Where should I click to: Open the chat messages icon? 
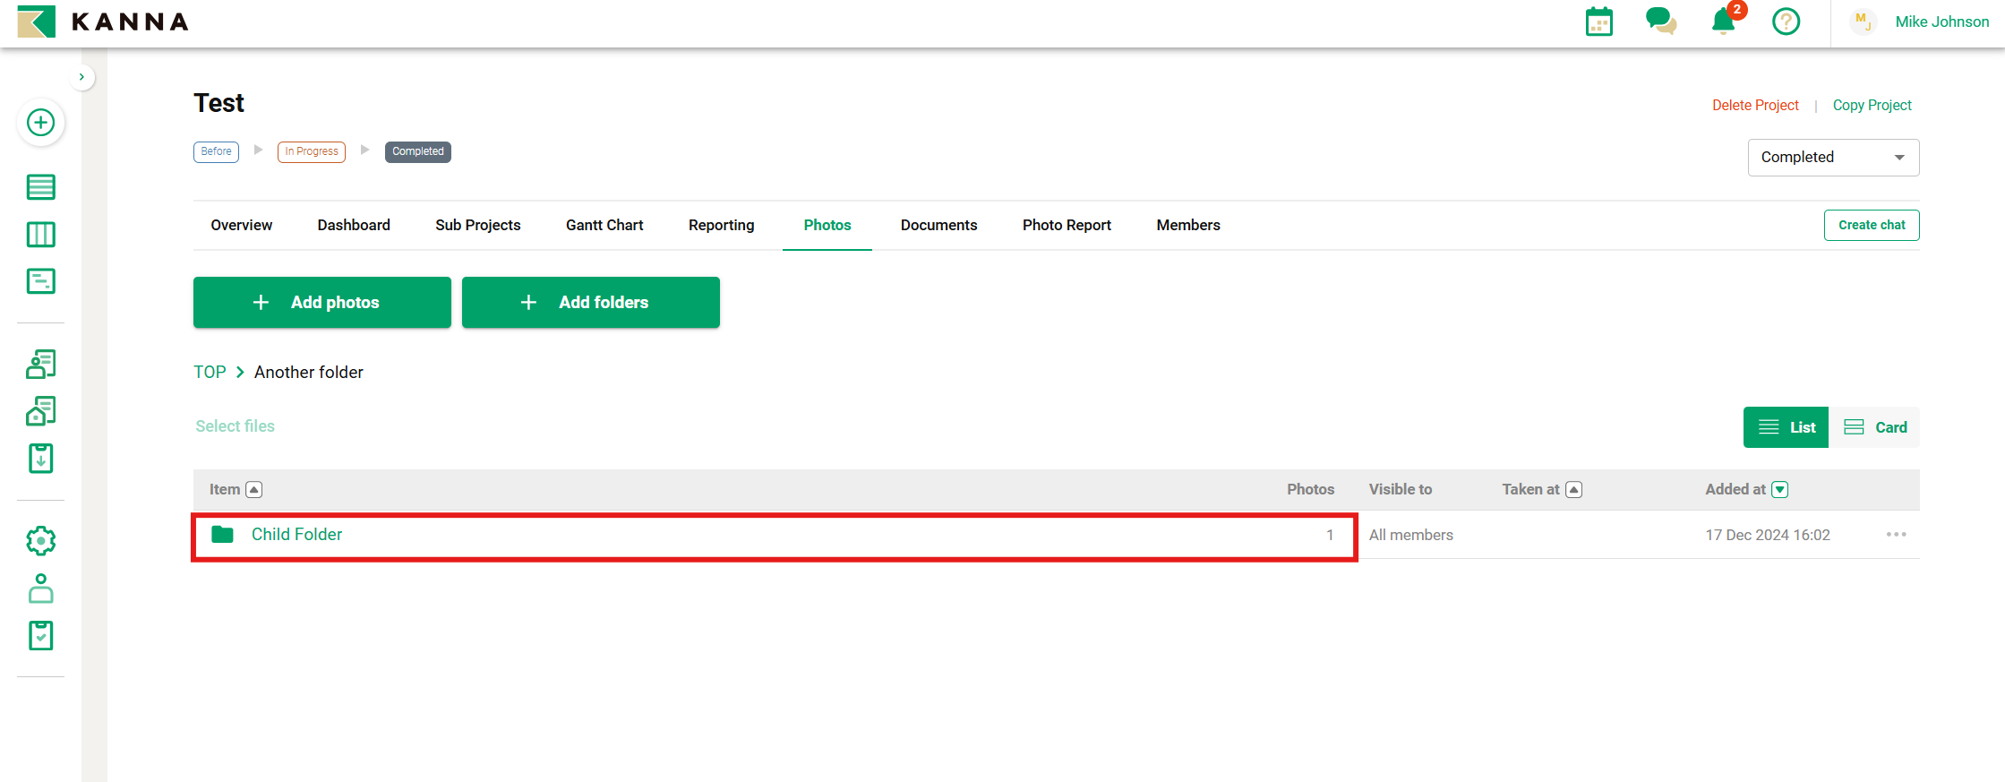click(1660, 21)
